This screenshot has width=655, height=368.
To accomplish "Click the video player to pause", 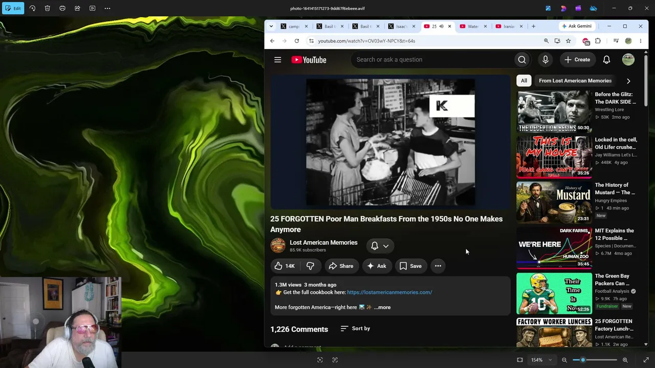I will coord(390,142).
